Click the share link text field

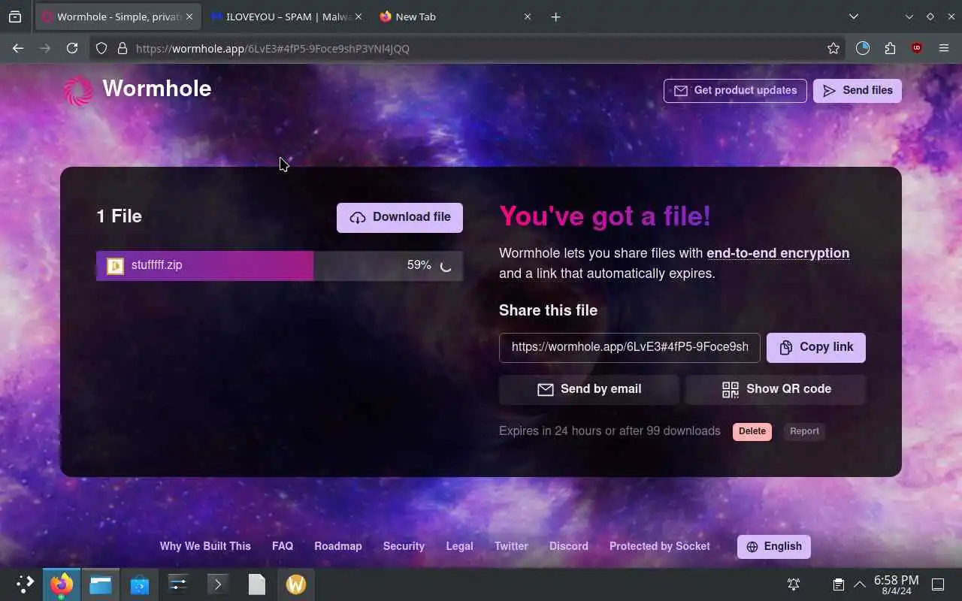(630, 347)
